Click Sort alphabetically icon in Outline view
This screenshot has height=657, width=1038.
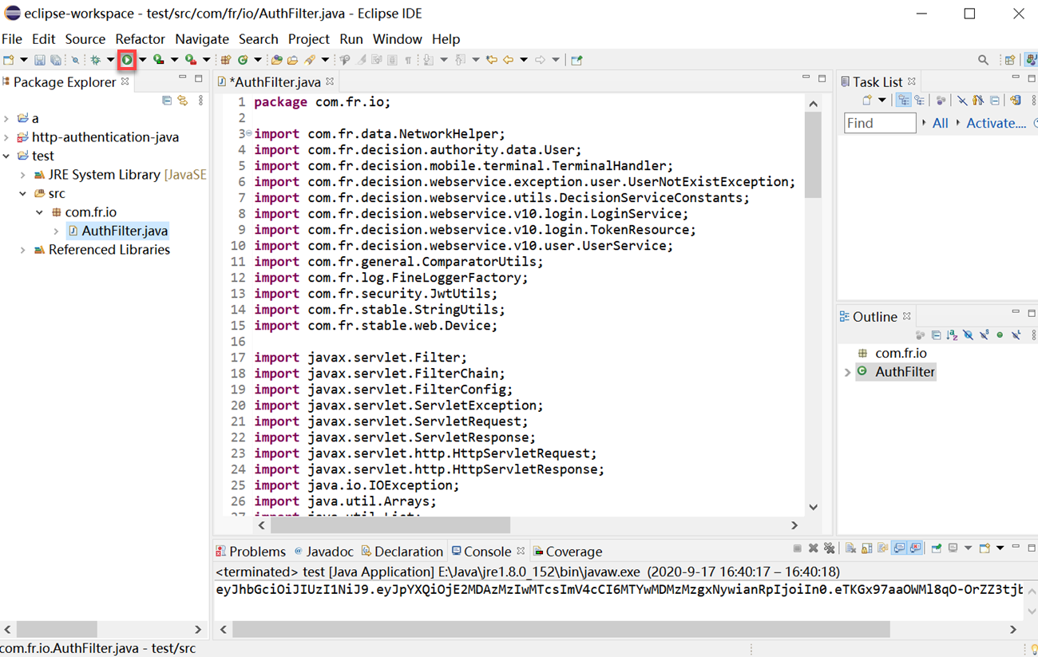[952, 335]
